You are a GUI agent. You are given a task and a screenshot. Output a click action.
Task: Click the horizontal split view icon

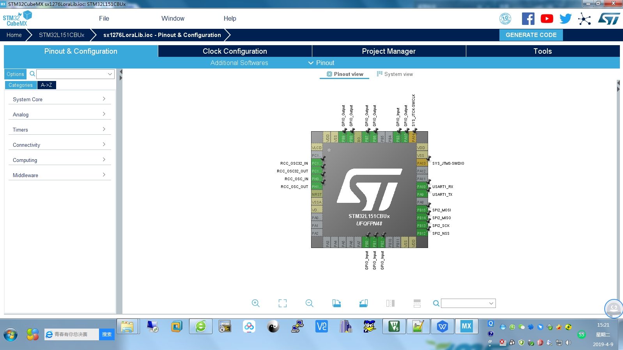pyautogui.click(x=417, y=303)
